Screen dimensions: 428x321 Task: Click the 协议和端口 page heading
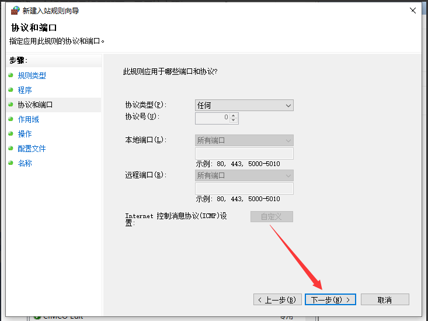pos(34,27)
